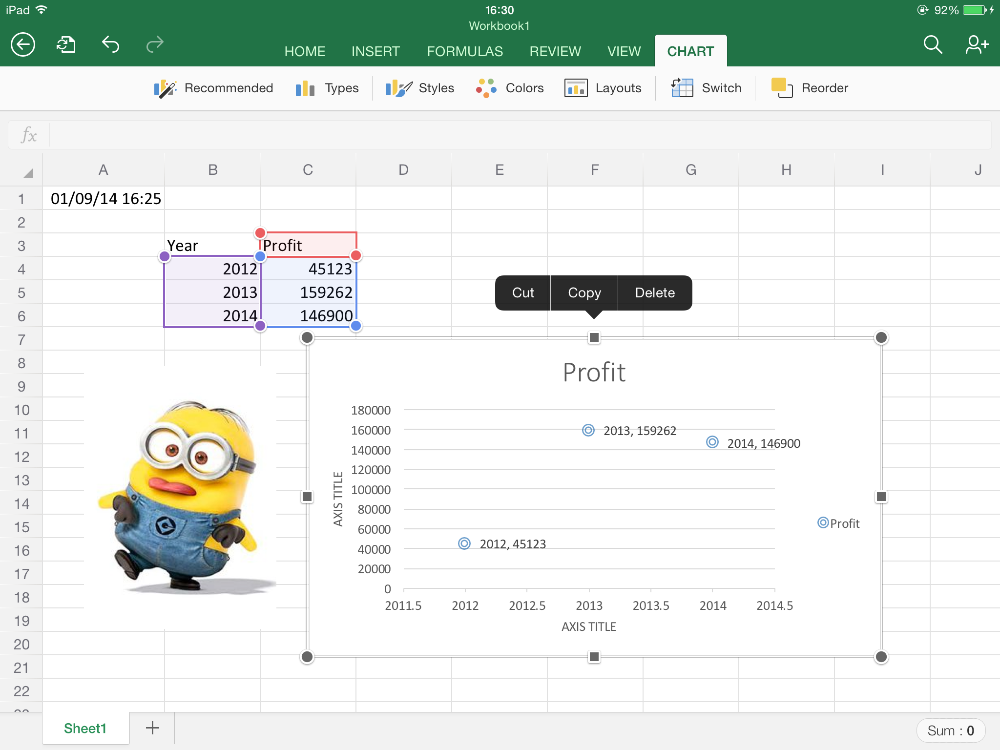1000x750 pixels.
Task: Tap the Wi-Fi icon in status bar
Action: click(x=42, y=9)
